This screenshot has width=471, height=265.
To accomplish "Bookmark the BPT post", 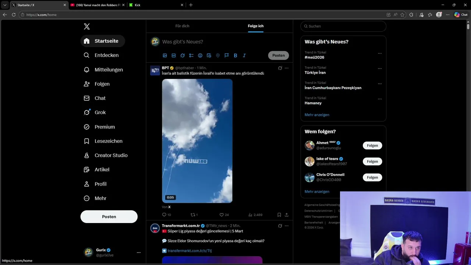I will [x=279, y=215].
